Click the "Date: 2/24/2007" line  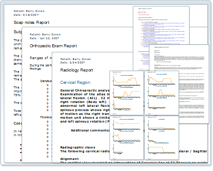pyautogui.click(x=73, y=63)
